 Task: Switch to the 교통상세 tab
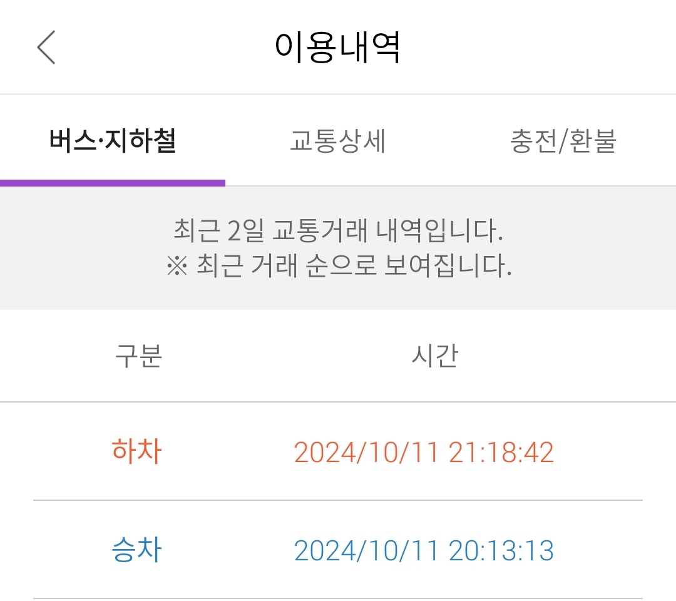338,141
